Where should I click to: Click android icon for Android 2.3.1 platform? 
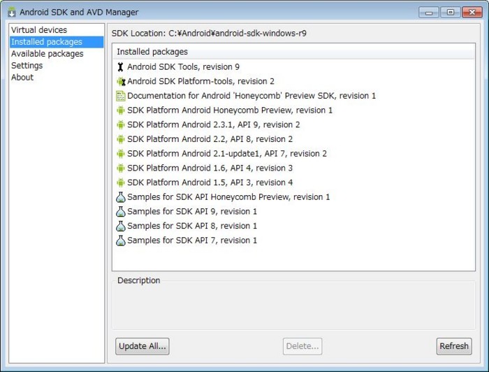(120, 125)
